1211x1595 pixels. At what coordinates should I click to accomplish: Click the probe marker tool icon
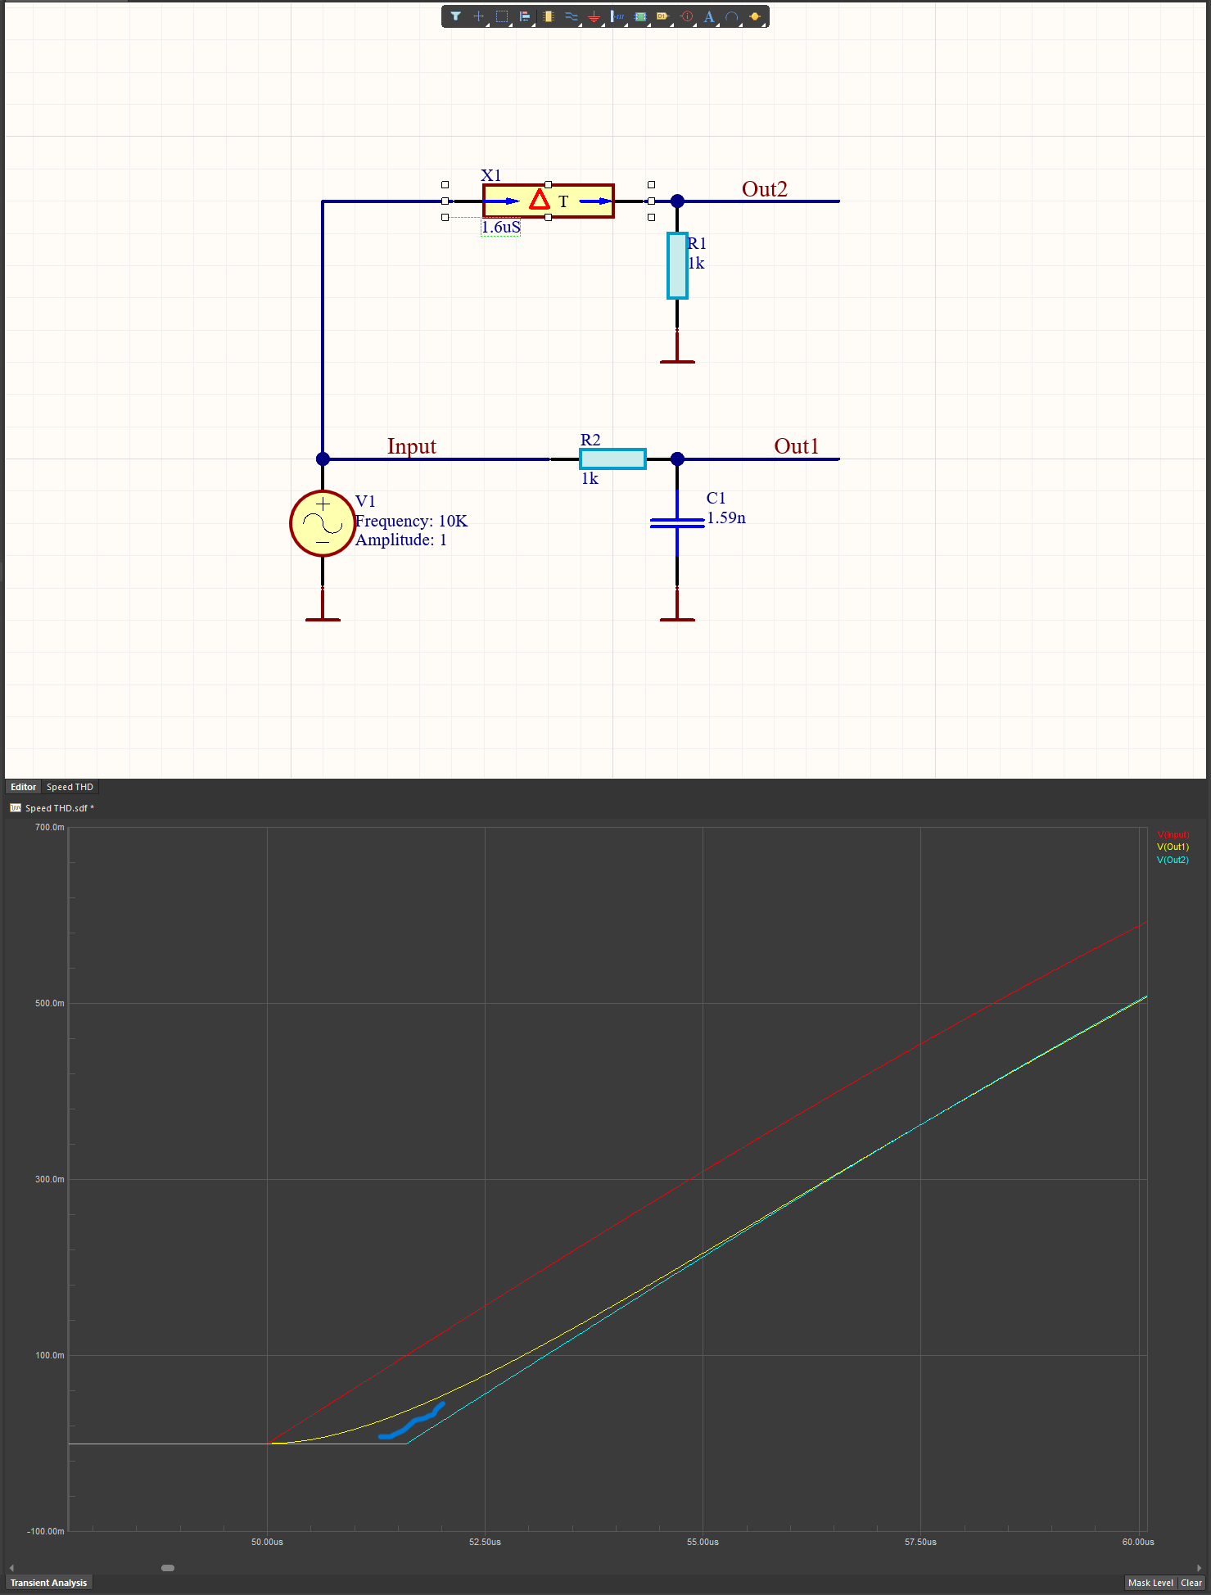click(x=755, y=16)
